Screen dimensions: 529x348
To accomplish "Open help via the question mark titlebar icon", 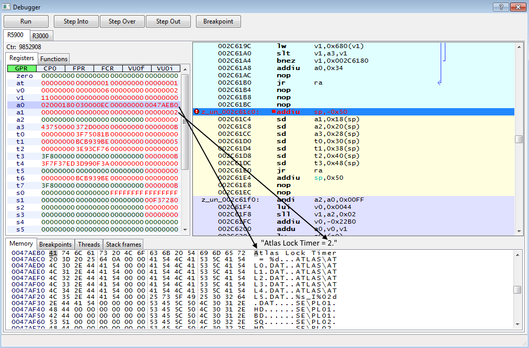I will pos(500,7).
